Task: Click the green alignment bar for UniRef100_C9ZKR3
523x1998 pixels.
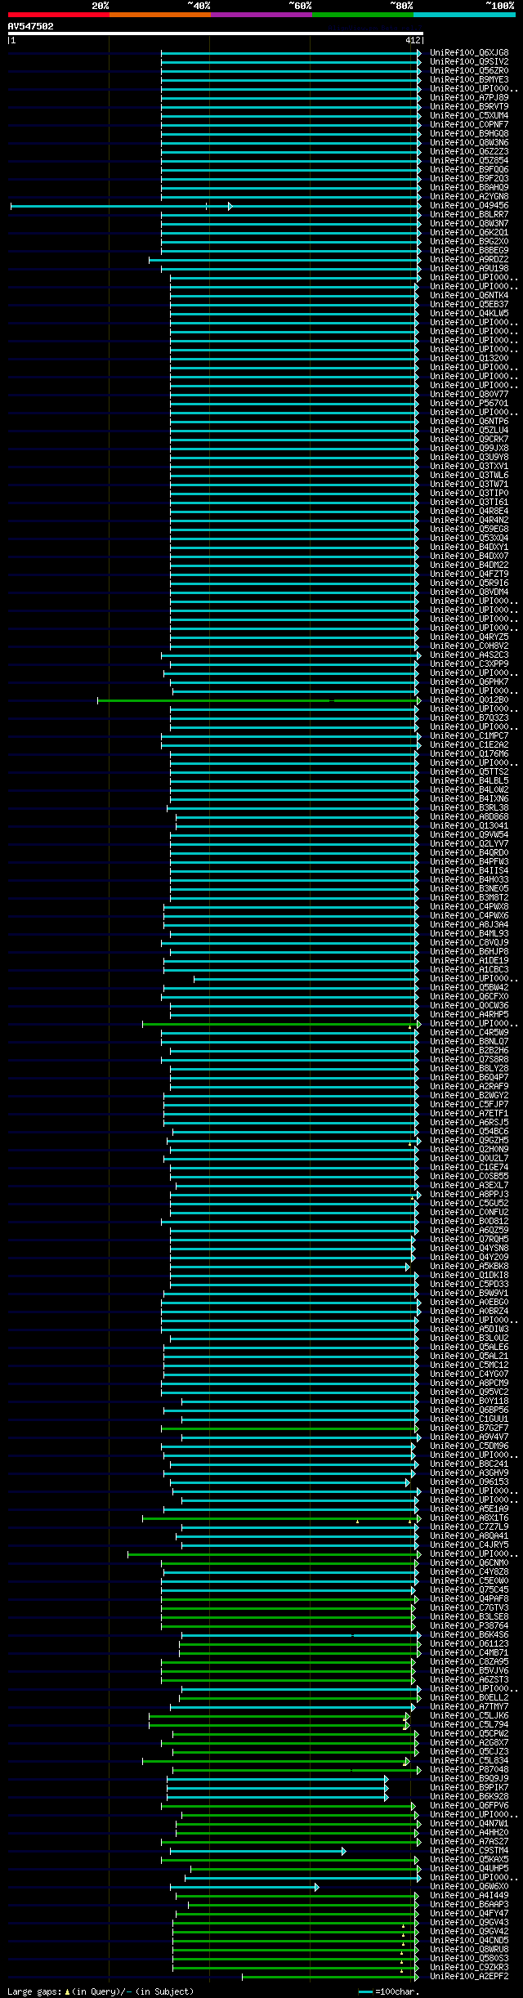Action: click(296, 1968)
